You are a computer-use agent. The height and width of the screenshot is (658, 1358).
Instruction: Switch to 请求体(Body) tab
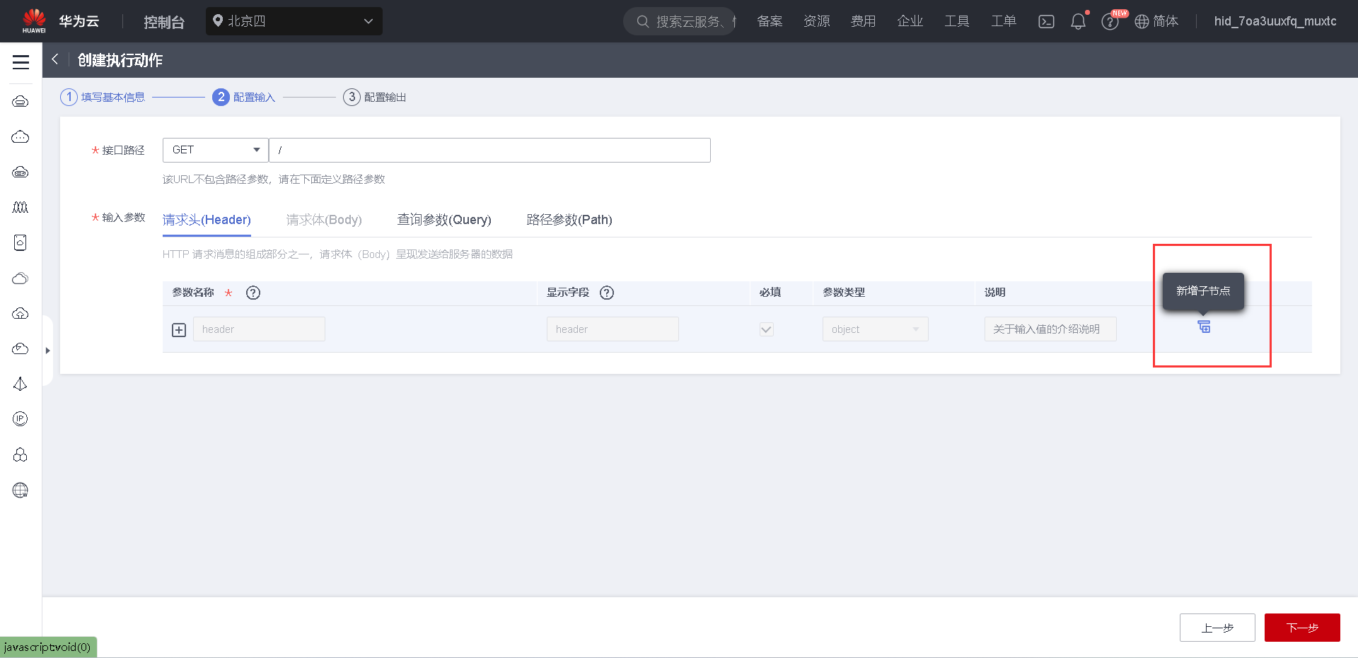[x=324, y=220]
